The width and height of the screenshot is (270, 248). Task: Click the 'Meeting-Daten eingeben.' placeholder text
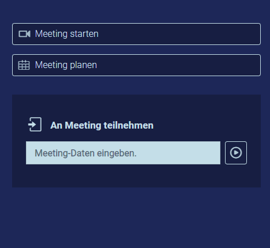click(x=85, y=153)
